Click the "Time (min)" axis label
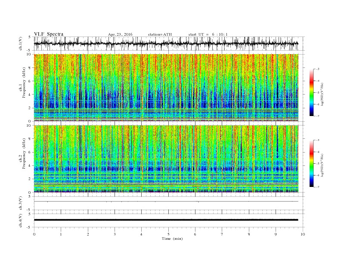 172,239
